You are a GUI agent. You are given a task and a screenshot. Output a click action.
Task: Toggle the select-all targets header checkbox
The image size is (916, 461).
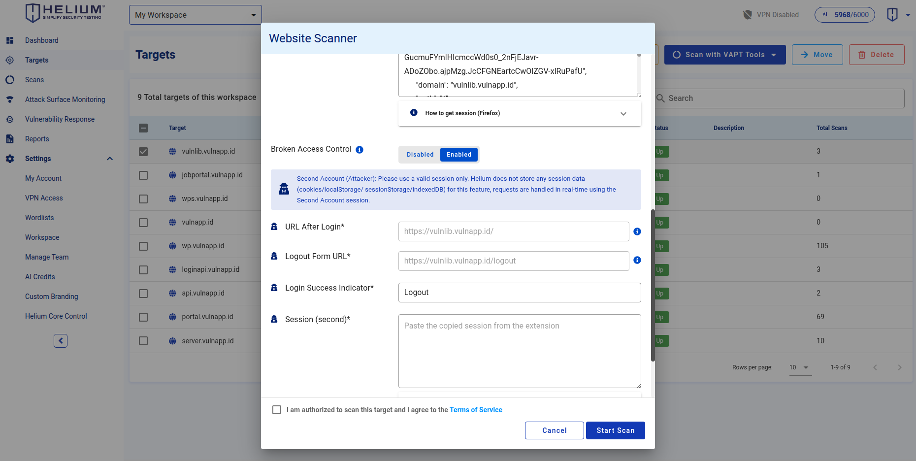(143, 128)
